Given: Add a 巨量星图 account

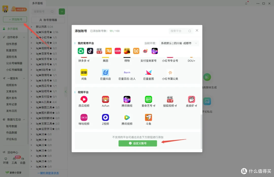Looking at the screenshot, I should point(148,75).
